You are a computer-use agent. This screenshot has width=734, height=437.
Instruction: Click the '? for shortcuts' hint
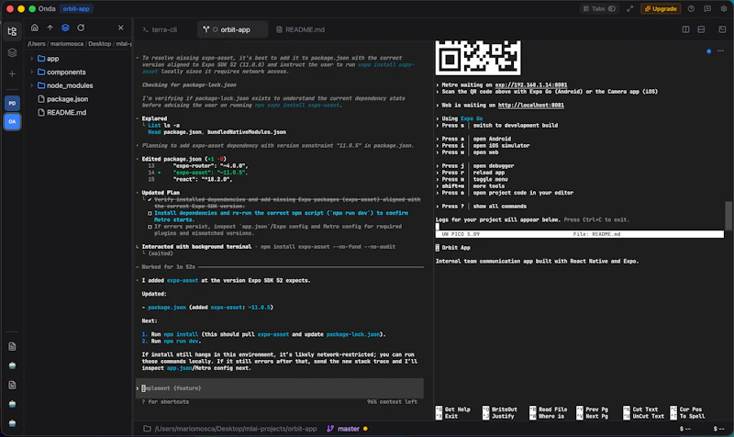[165, 402]
